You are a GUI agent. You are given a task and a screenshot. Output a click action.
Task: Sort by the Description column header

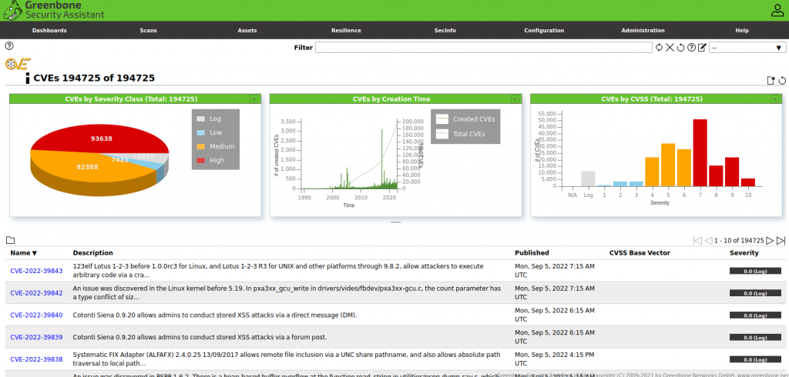(92, 253)
